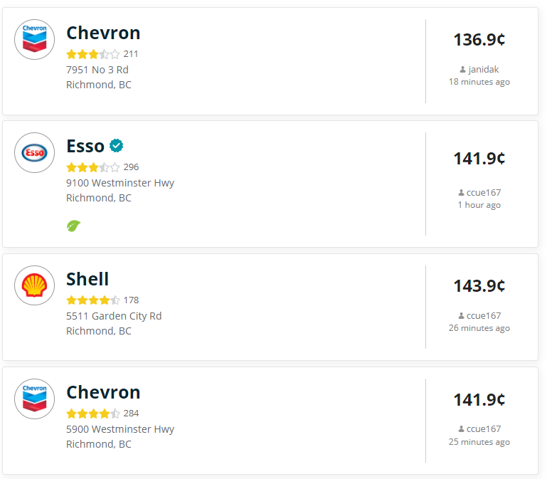Select the 136.9¢ price
Viewport: 547px width, 479px height.
coord(479,40)
